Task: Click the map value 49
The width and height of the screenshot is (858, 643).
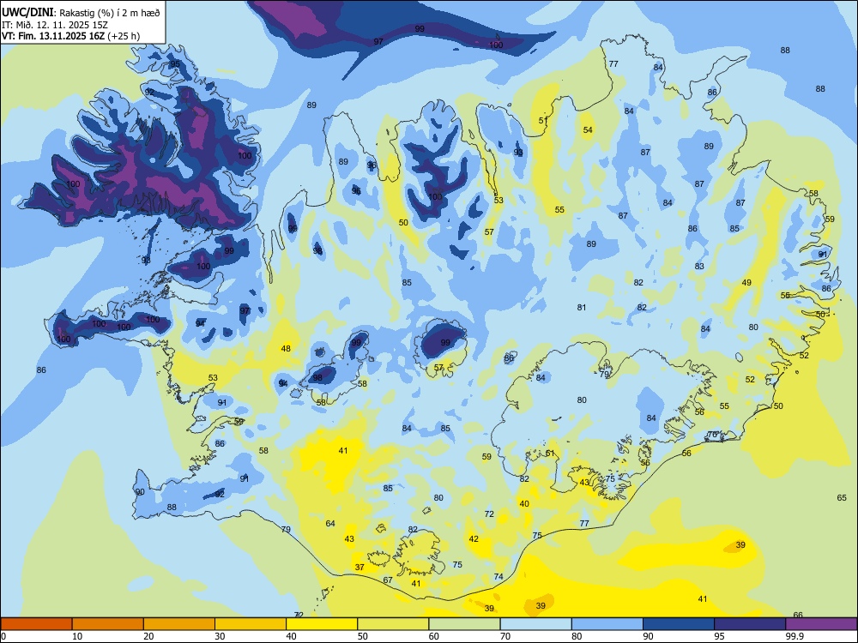Action: click(x=746, y=282)
